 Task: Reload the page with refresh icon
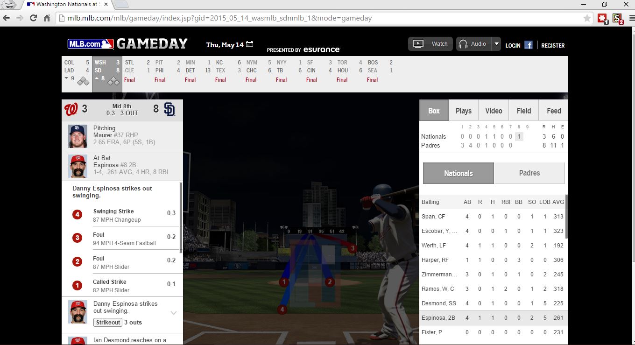pyautogui.click(x=33, y=18)
